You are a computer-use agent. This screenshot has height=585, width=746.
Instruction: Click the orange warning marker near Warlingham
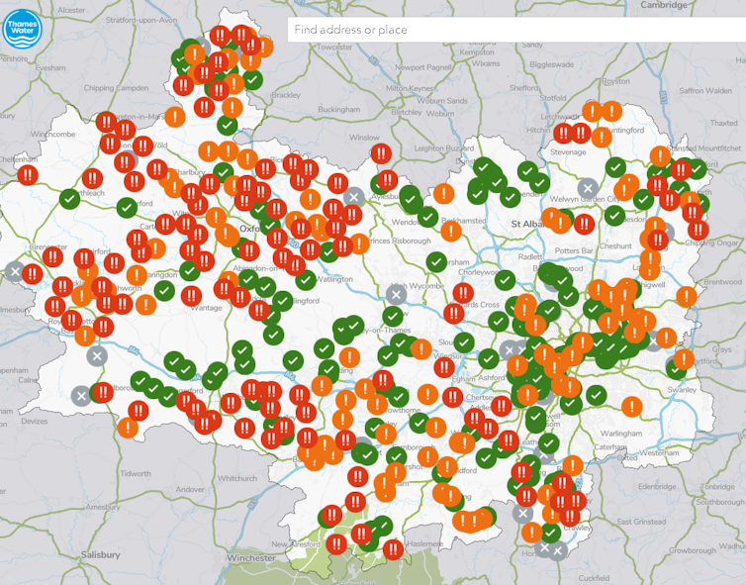(x=632, y=405)
